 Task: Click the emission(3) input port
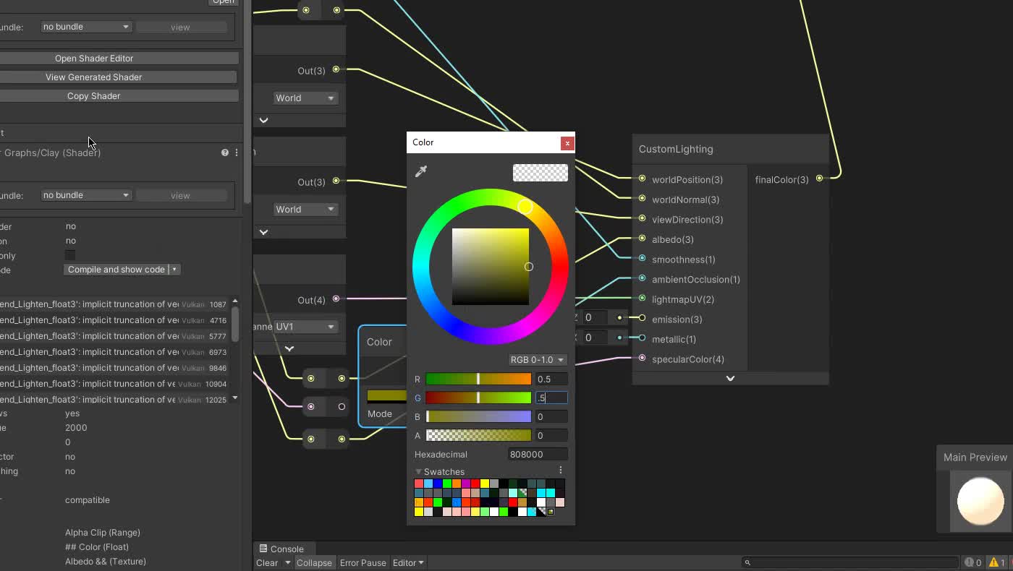[x=642, y=318]
